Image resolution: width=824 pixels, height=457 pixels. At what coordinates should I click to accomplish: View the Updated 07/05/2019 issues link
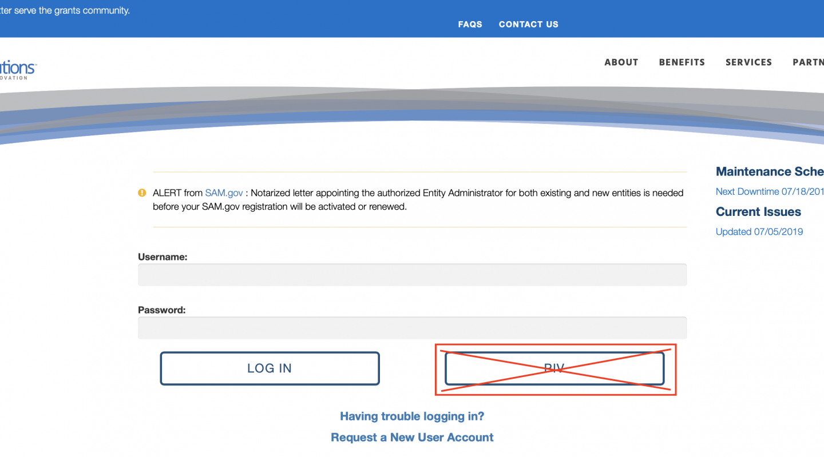[x=759, y=231]
